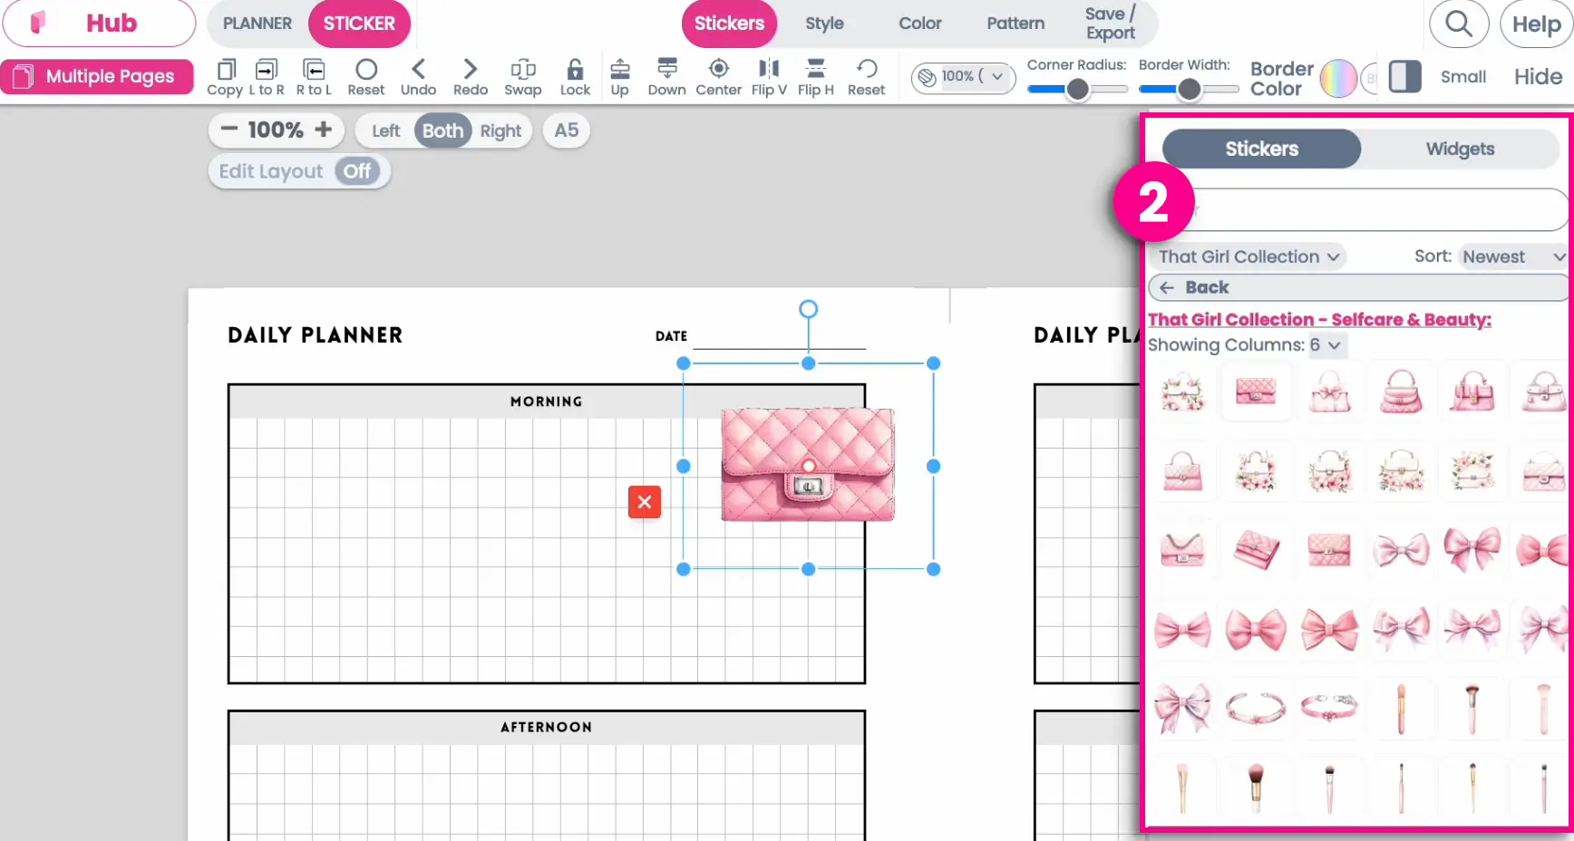The image size is (1574, 841).
Task: Change the Sort order from Newest
Action: click(x=1512, y=256)
